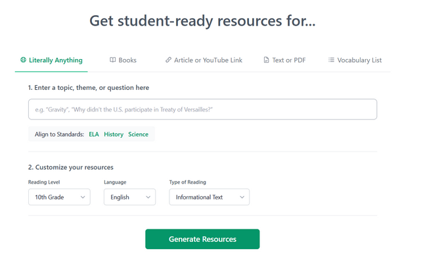Click the 'Type of Reading' label

pyautogui.click(x=187, y=182)
